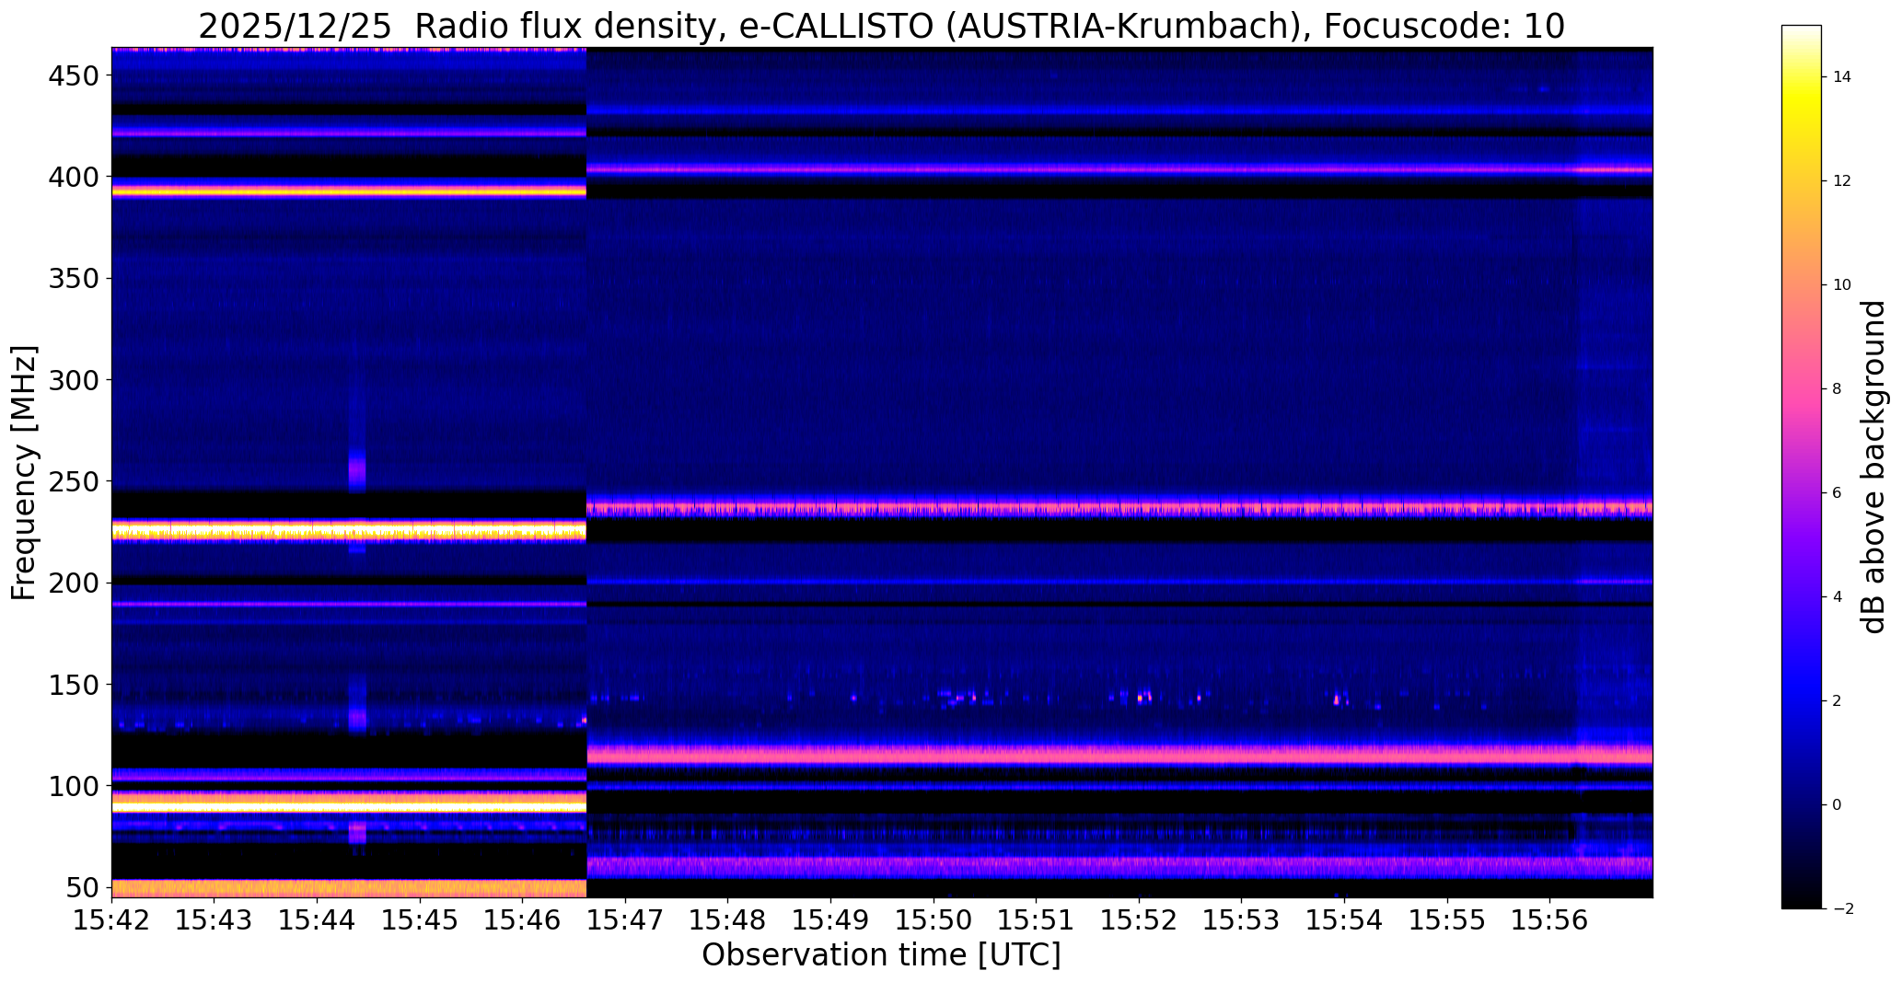The height and width of the screenshot is (982, 1902).
Task: Click the 15:53 time tick label
Action: [1242, 921]
